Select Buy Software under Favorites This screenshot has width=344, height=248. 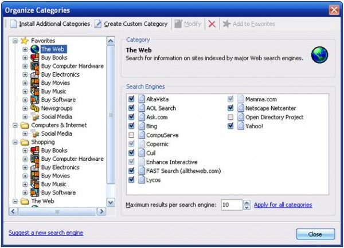tap(58, 100)
